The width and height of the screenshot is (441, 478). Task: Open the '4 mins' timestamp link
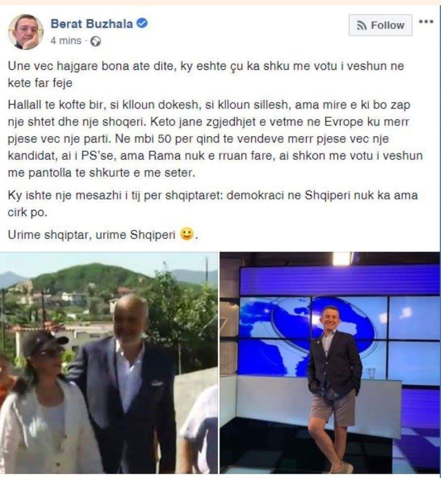click(x=66, y=41)
